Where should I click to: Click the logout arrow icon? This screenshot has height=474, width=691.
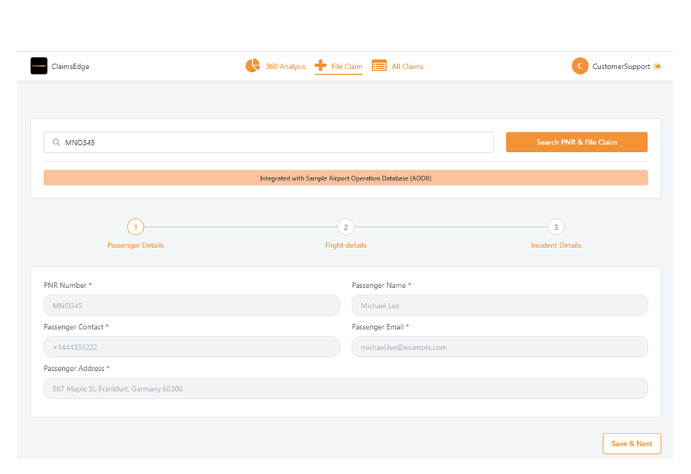click(x=657, y=67)
